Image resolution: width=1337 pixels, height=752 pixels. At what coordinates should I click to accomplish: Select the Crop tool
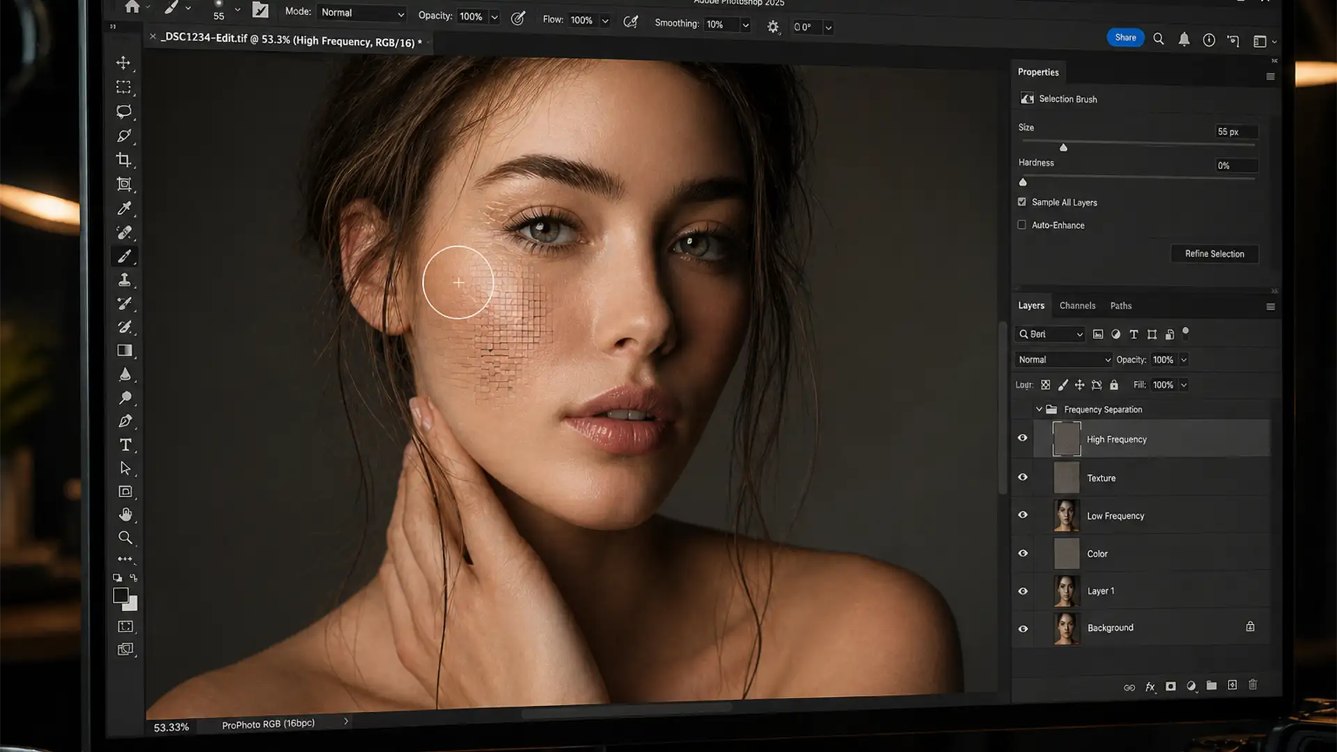[x=125, y=159]
